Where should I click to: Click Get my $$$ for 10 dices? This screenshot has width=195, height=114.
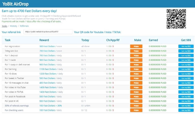pos(186,74)
